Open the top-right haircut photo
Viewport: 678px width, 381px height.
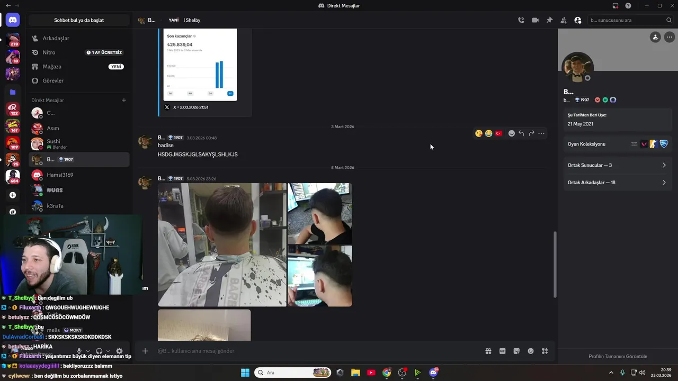(x=320, y=213)
